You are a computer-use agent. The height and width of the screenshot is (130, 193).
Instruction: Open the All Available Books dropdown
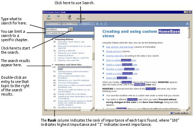point(70,33)
